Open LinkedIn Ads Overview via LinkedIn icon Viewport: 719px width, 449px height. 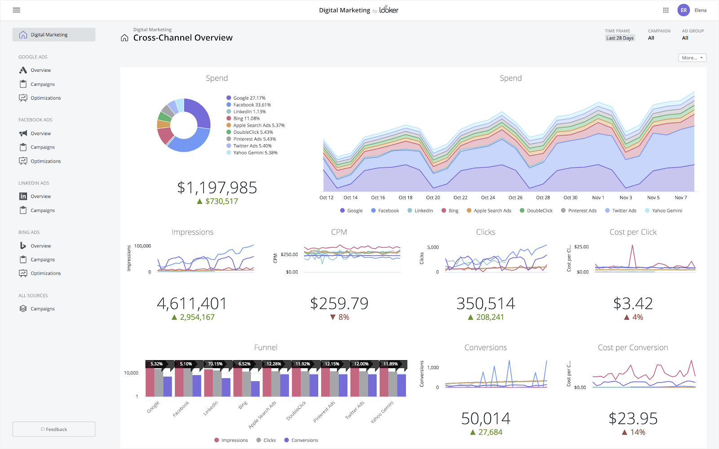(22, 196)
